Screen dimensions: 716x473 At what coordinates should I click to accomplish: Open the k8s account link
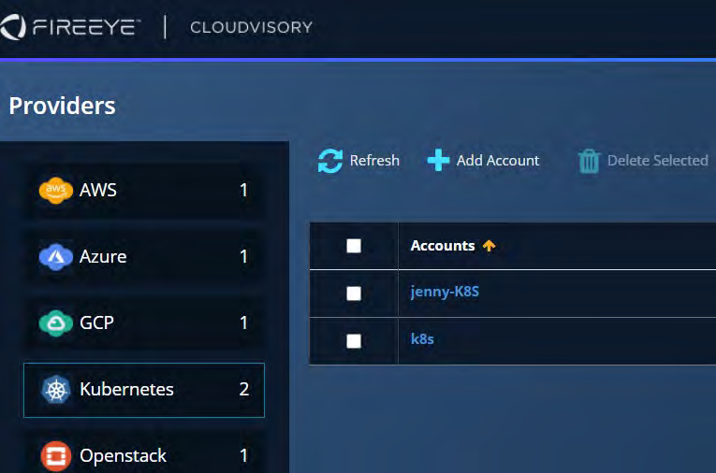pos(422,339)
